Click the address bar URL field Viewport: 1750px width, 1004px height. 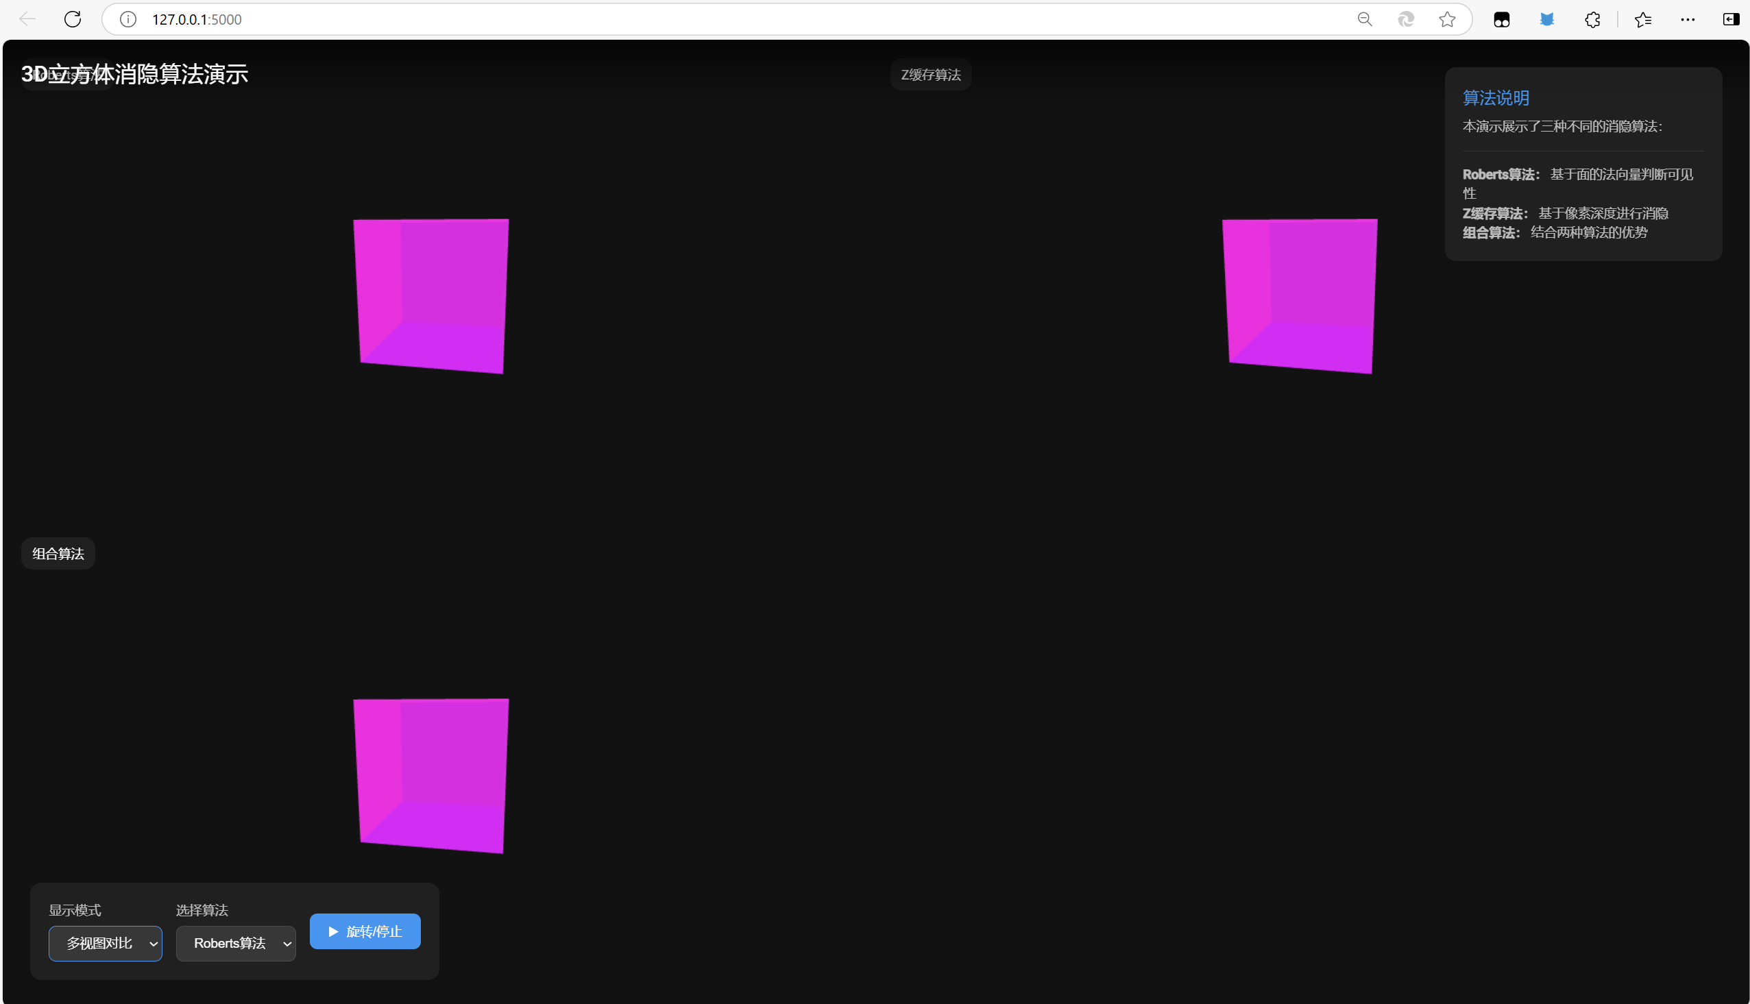pyautogui.click(x=690, y=19)
